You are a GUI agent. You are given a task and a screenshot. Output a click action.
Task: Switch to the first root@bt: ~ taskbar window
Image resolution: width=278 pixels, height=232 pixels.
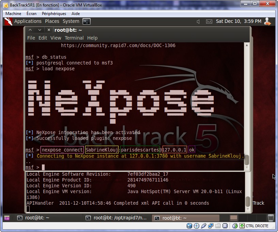pos(48,218)
